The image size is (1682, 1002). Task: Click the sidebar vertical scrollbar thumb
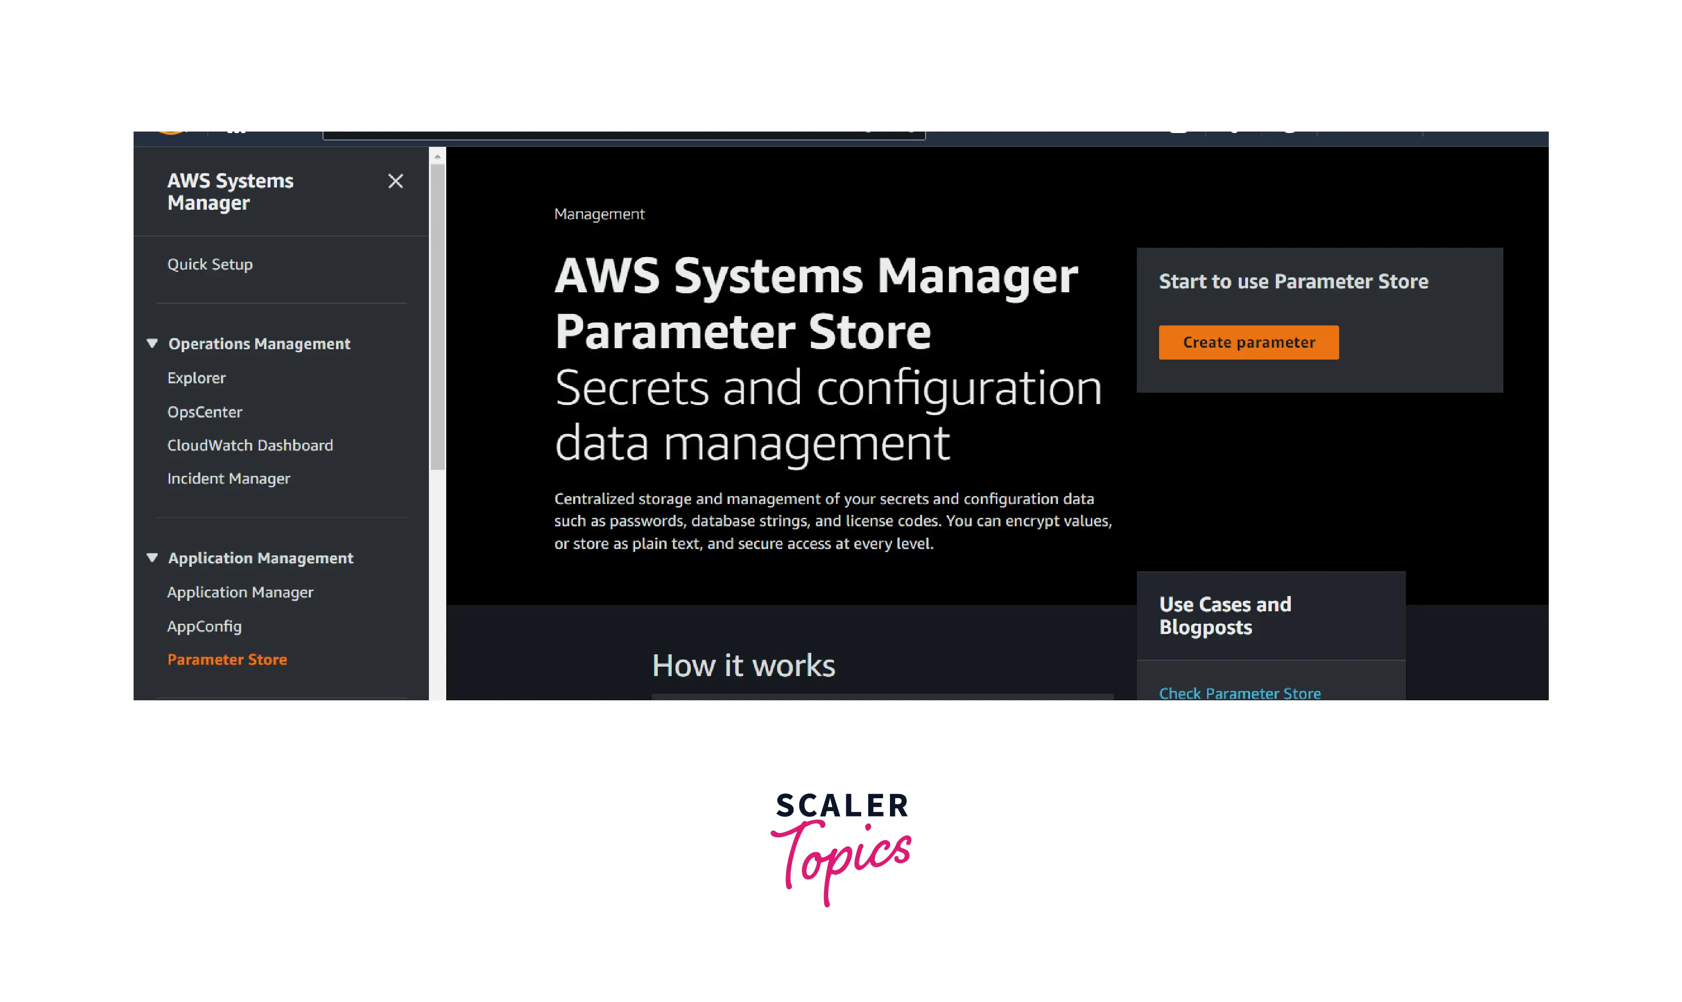[x=437, y=318]
